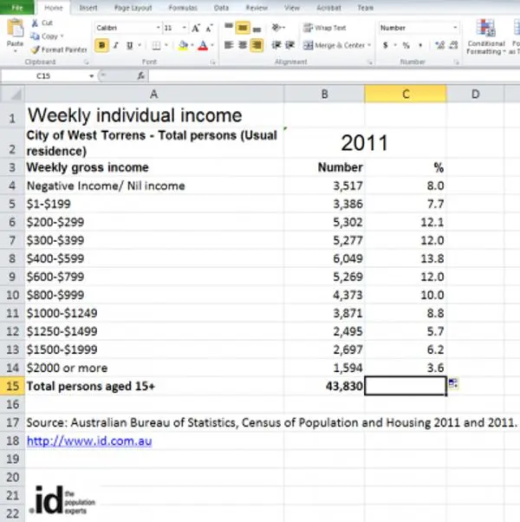Open the Fill Color palette arrow

pyautogui.click(x=192, y=45)
